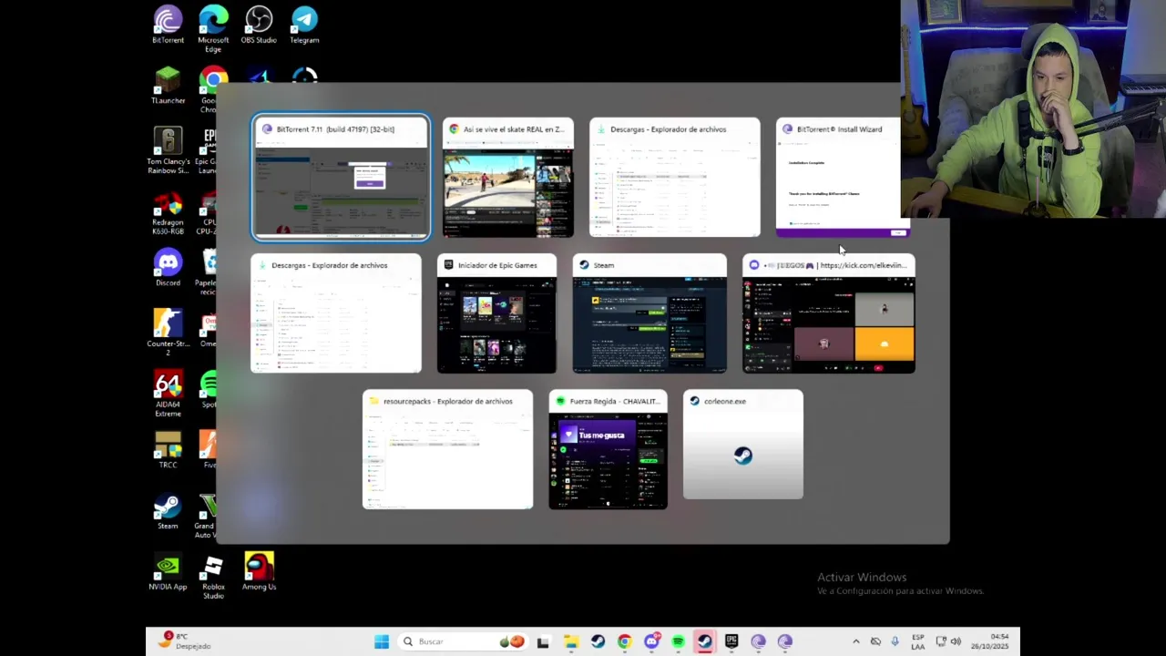Open the BitTorrent desktop shortcut
The height and width of the screenshot is (656, 1166).
pos(168,25)
